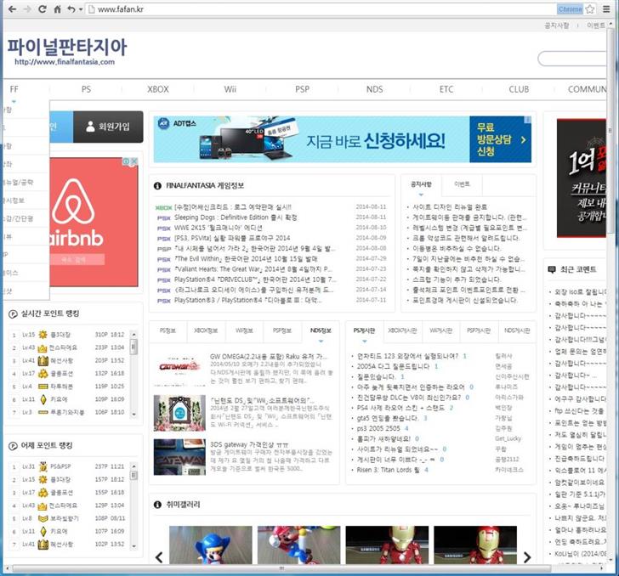
Task: Click the 파이널판타지아 site logo
Action: click(66, 51)
